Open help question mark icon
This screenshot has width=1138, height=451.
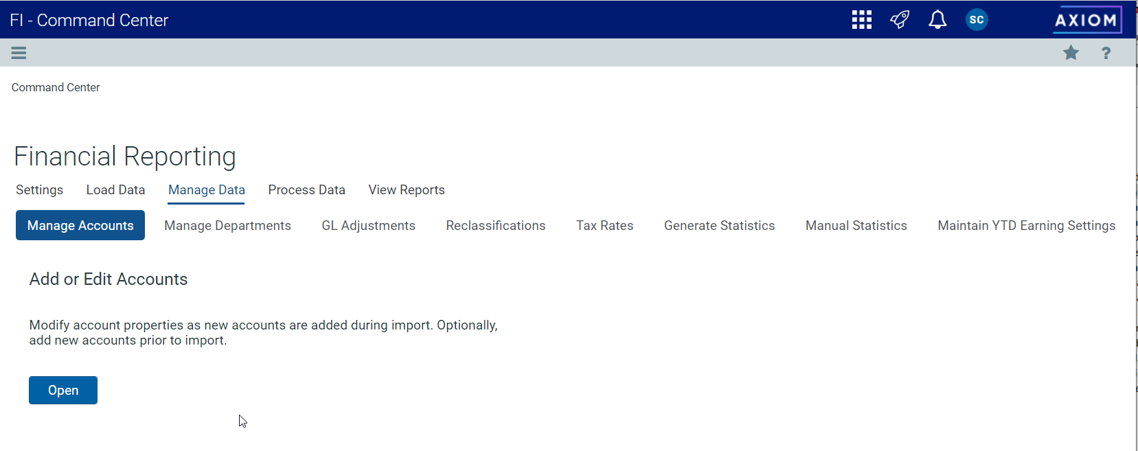point(1106,53)
